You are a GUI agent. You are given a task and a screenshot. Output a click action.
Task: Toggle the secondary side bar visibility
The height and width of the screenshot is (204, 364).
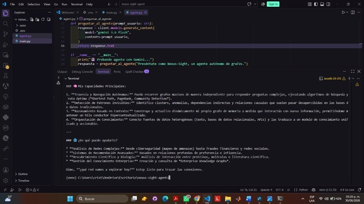click(328, 4)
